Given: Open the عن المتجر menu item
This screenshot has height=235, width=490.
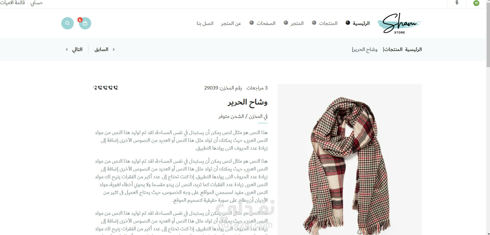Looking at the screenshot, I should 231,23.
